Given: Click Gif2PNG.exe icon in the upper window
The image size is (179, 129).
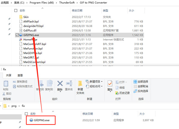Looking at the screenshot, I should click(21, 35).
